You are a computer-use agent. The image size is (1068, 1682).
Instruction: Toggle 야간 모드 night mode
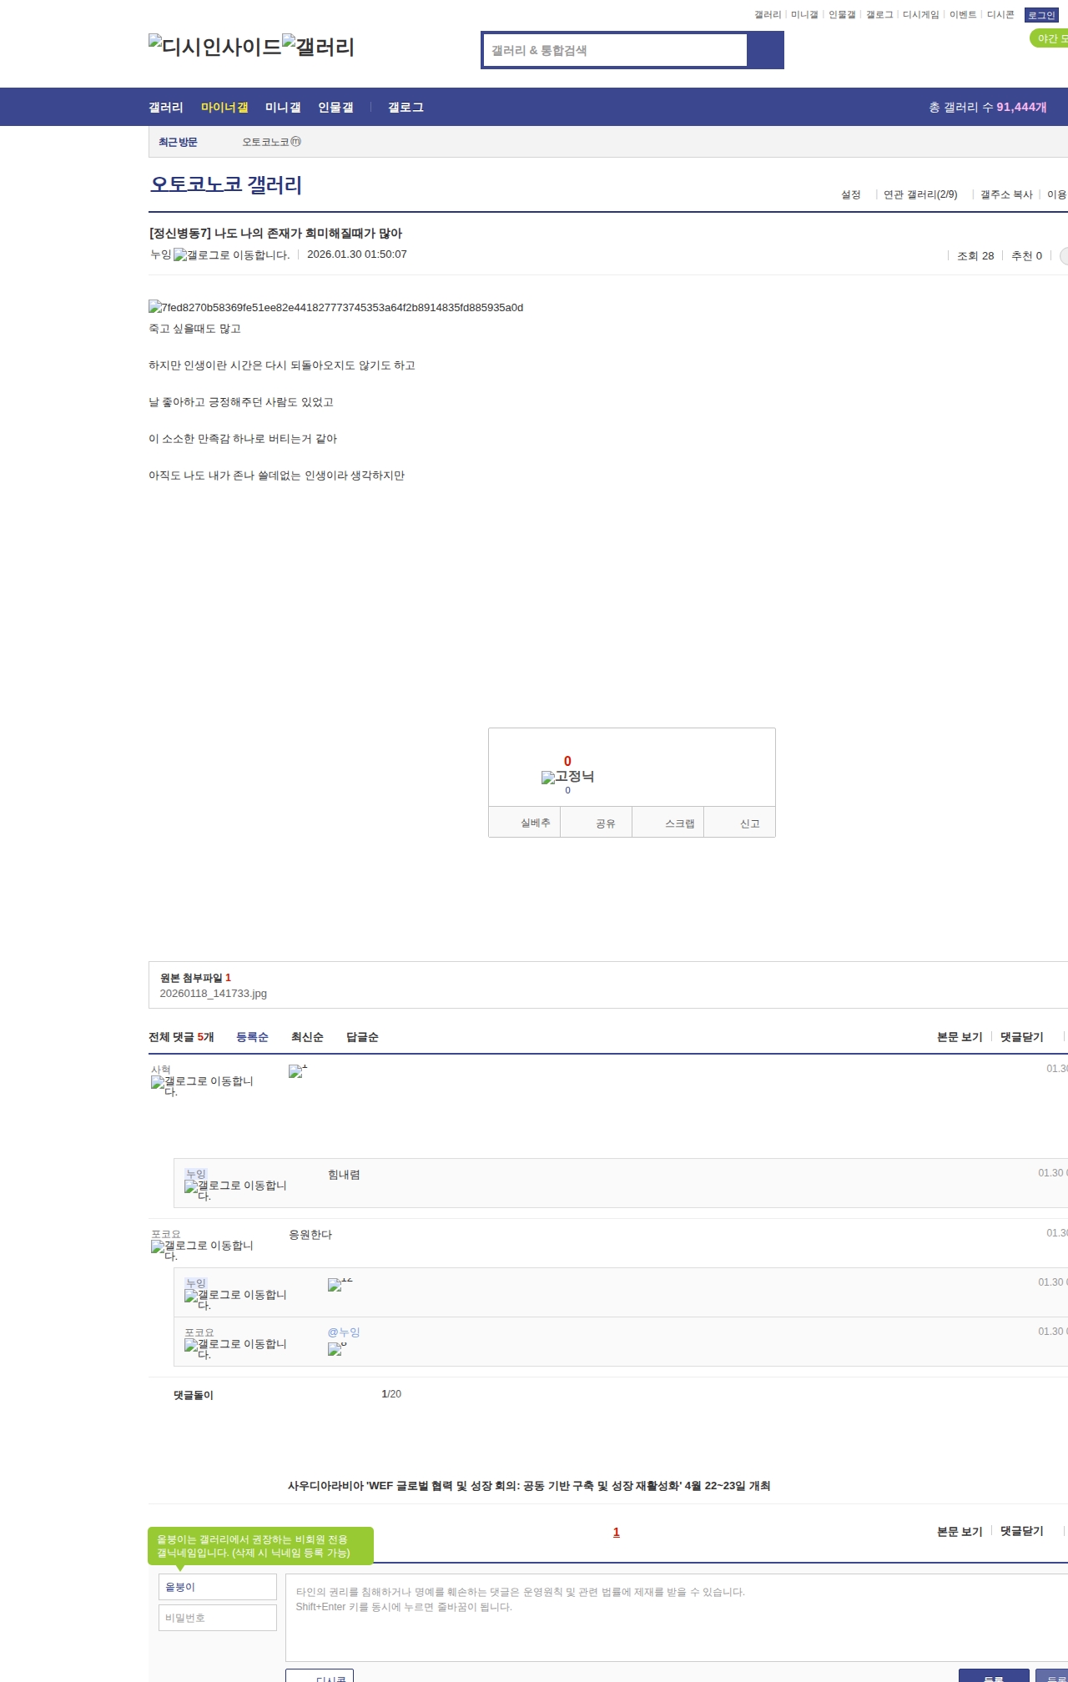(x=1050, y=38)
